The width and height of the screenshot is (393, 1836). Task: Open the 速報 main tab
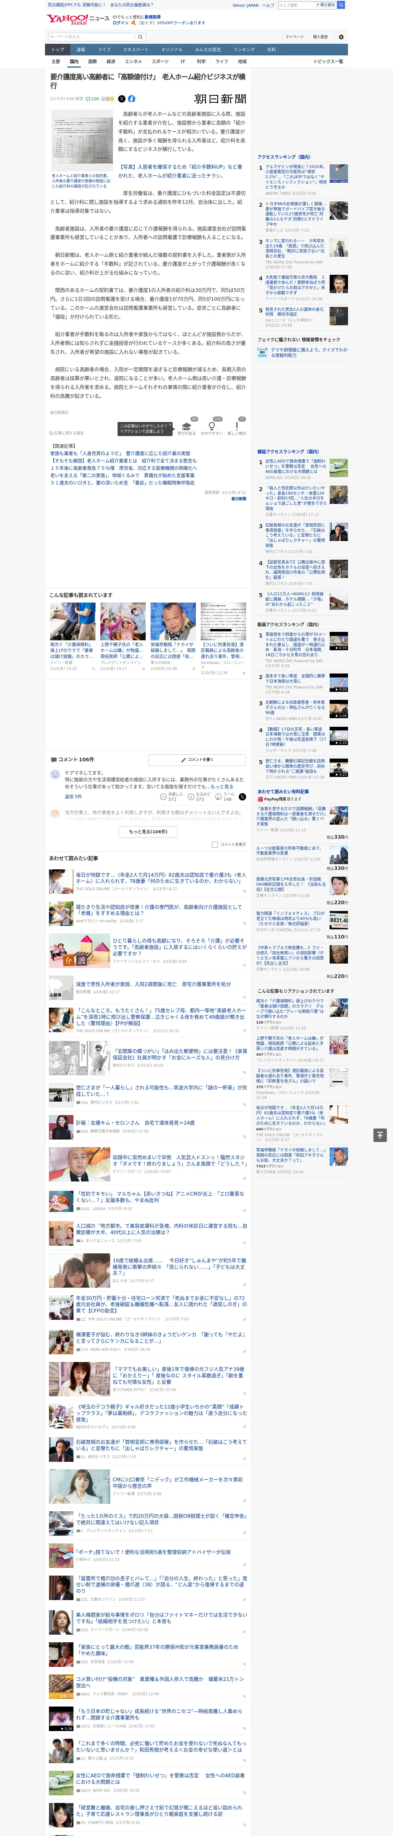point(80,50)
